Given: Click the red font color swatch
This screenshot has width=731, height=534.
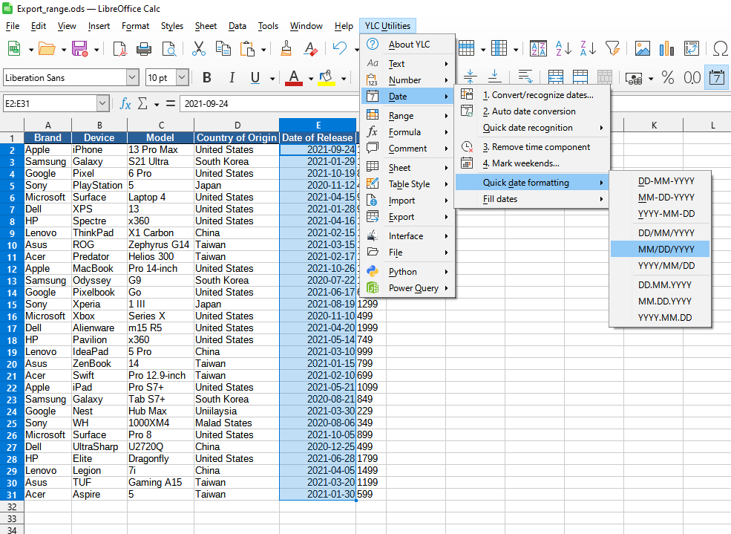Looking at the screenshot, I should coord(295,82).
